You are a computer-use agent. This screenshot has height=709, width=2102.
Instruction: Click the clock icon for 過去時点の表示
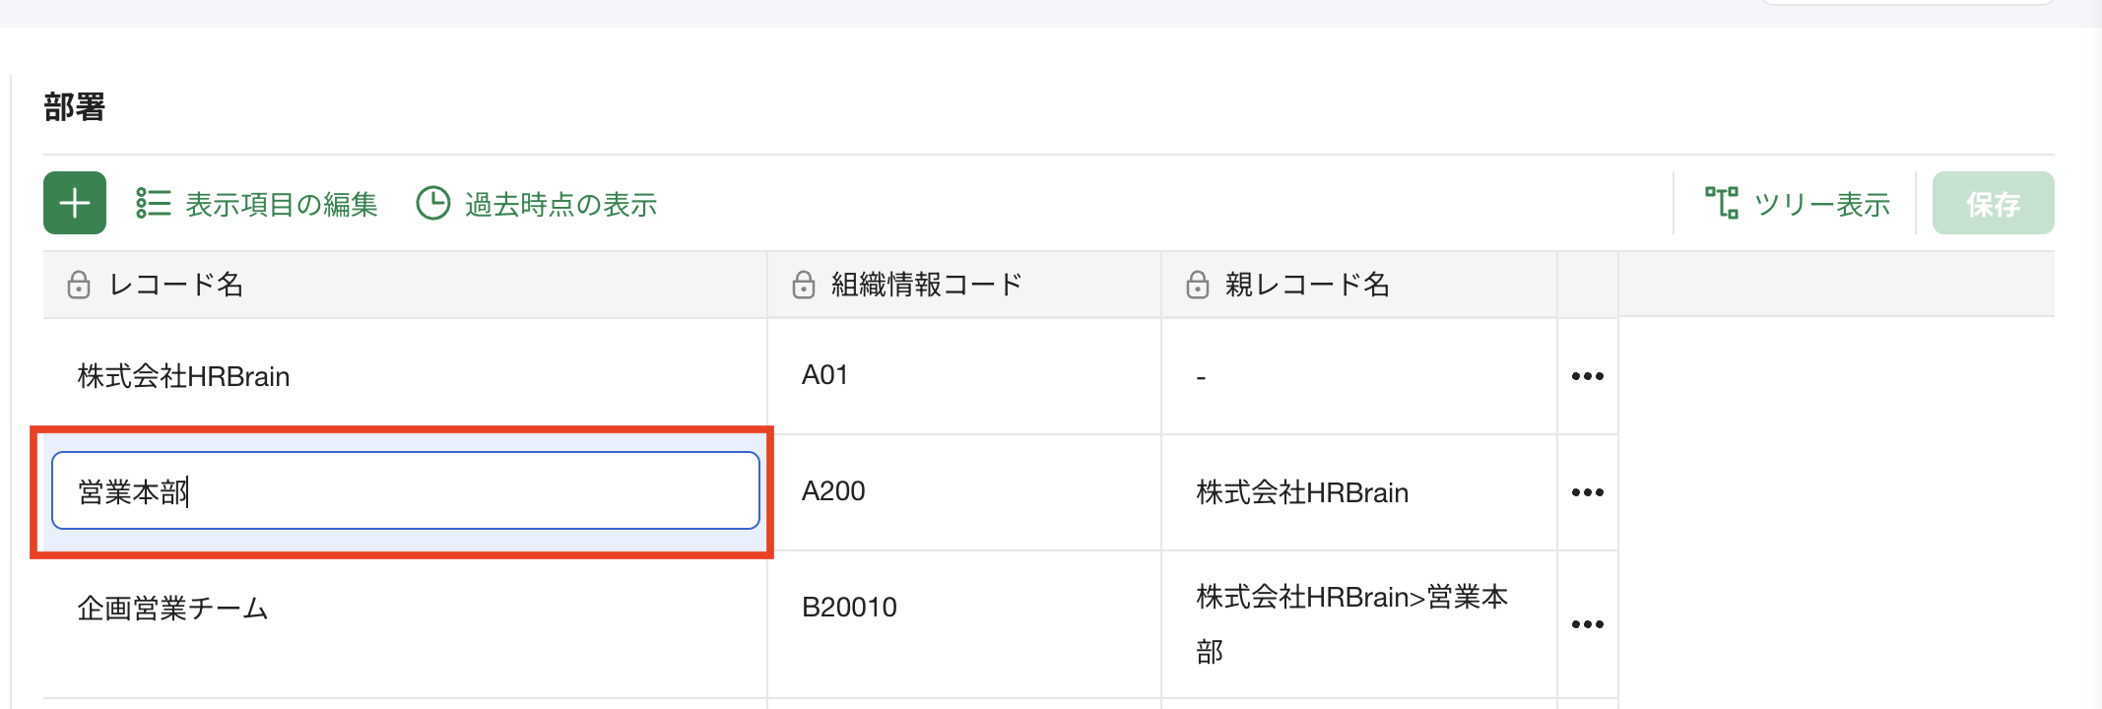[x=432, y=203]
